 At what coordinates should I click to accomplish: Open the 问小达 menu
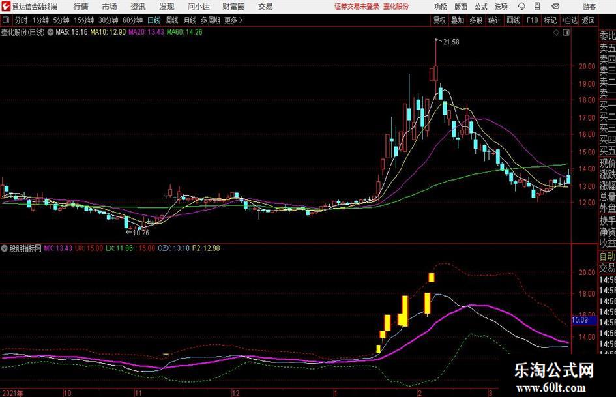tap(199, 7)
